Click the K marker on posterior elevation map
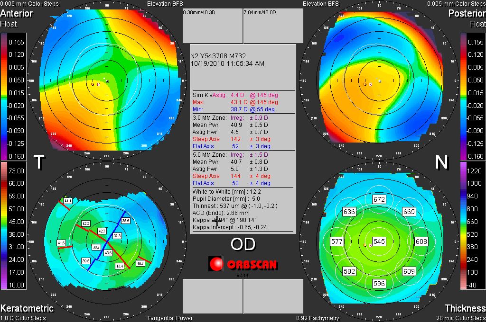Screen dimensions: 486x322 (365, 84)
